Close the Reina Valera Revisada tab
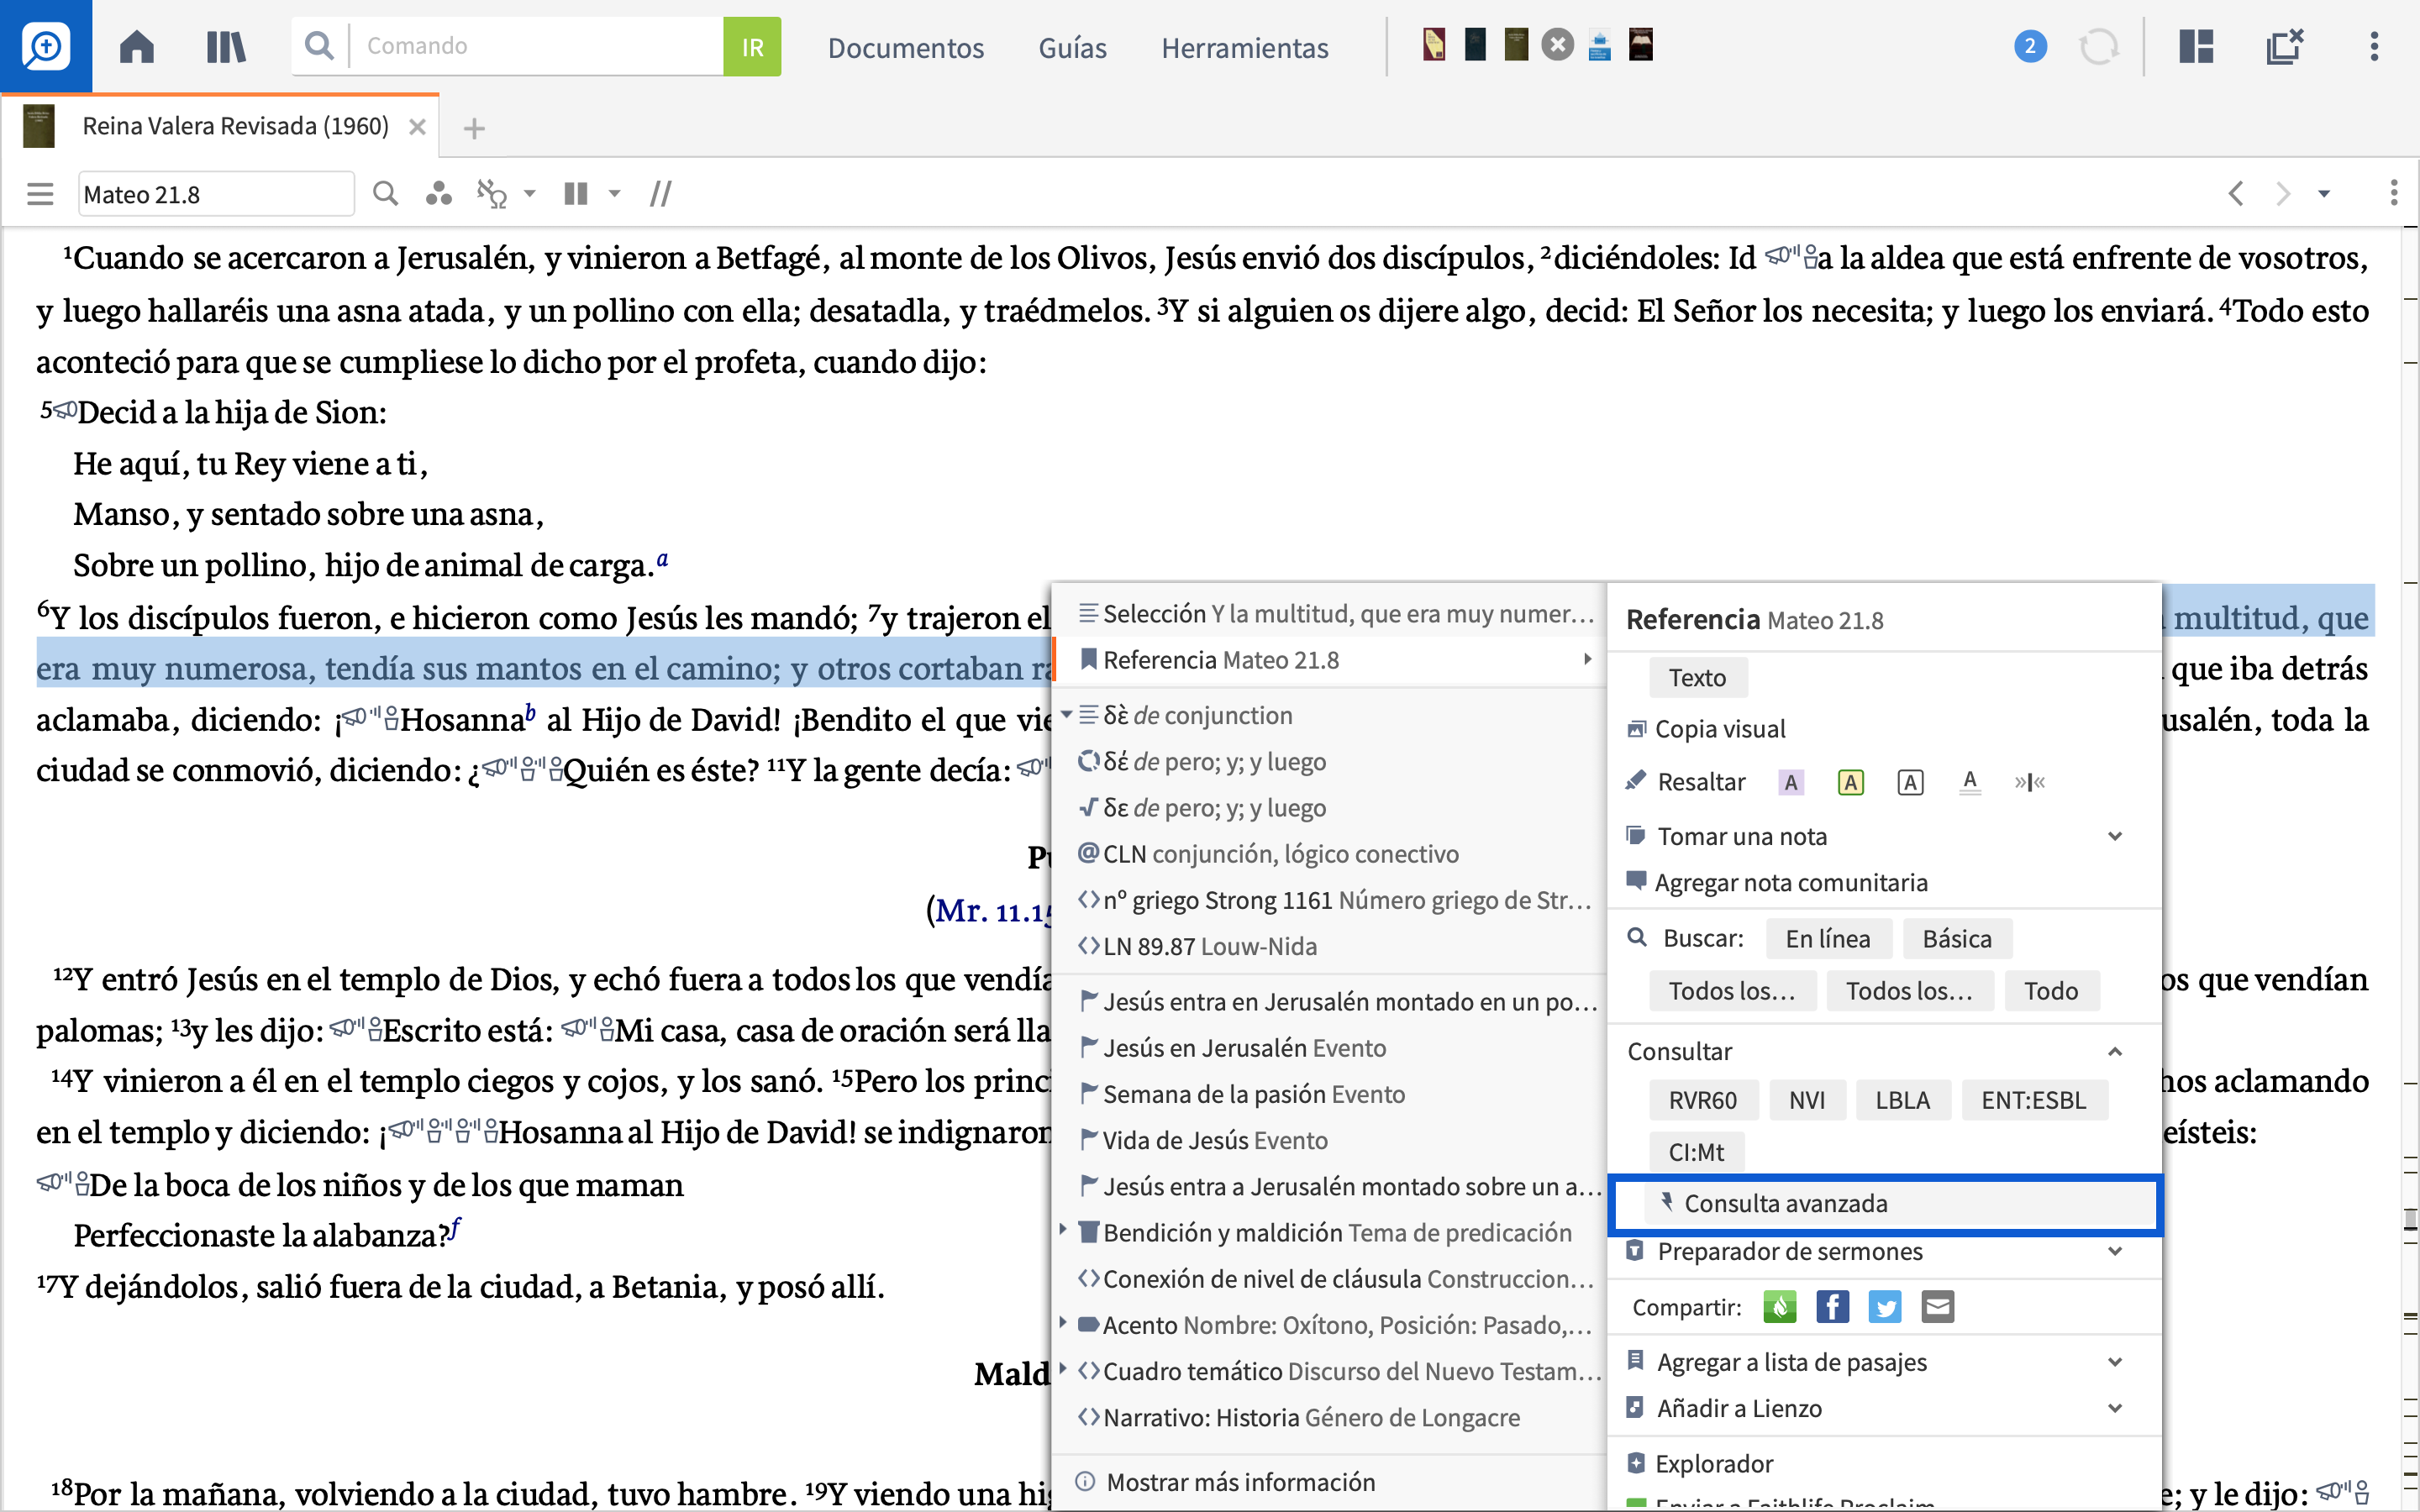This screenshot has width=2420, height=1512. tap(417, 127)
